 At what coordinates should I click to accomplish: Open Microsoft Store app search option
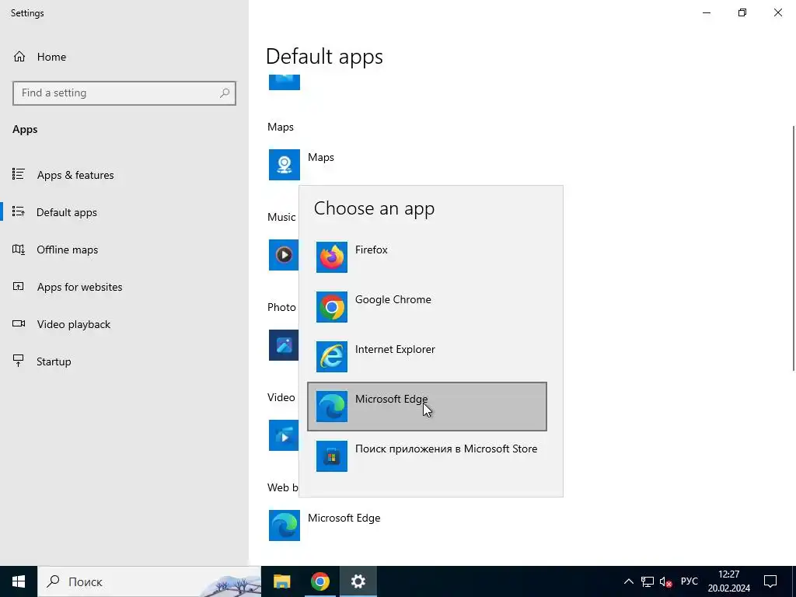pos(427,456)
